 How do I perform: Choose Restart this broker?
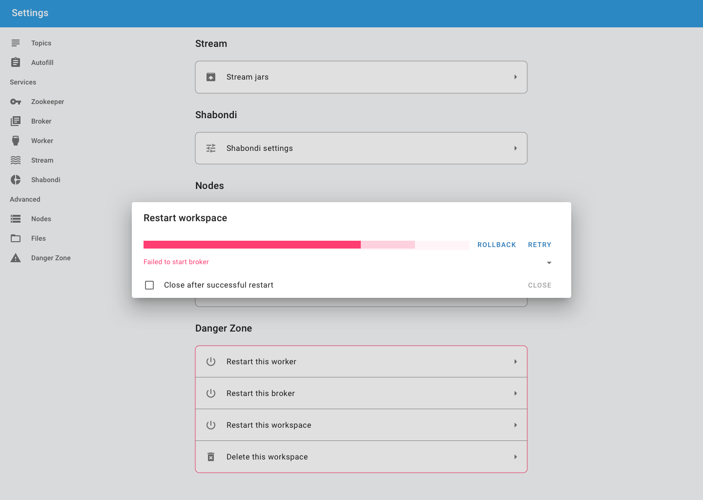point(361,394)
